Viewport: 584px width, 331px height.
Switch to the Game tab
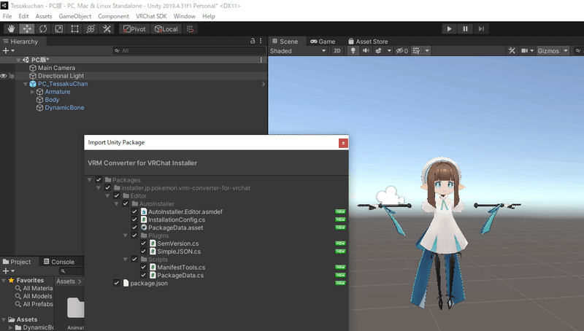tap(323, 42)
